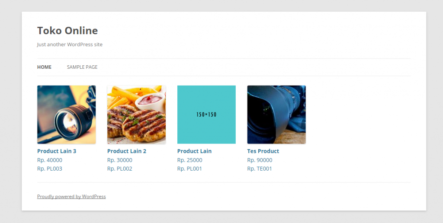
Task: Open the Tes Product title link
Action: pos(263,151)
